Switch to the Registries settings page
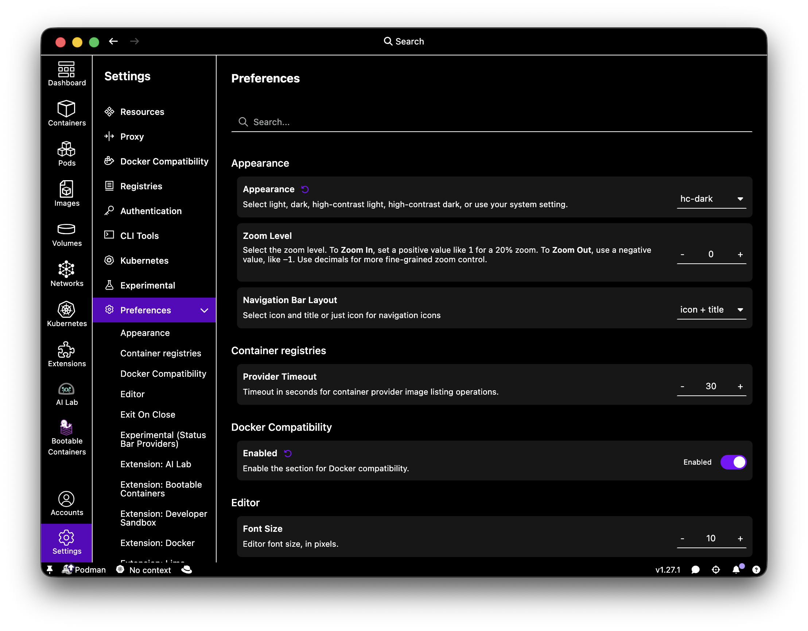Screen dimensions: 808x631 141,186
